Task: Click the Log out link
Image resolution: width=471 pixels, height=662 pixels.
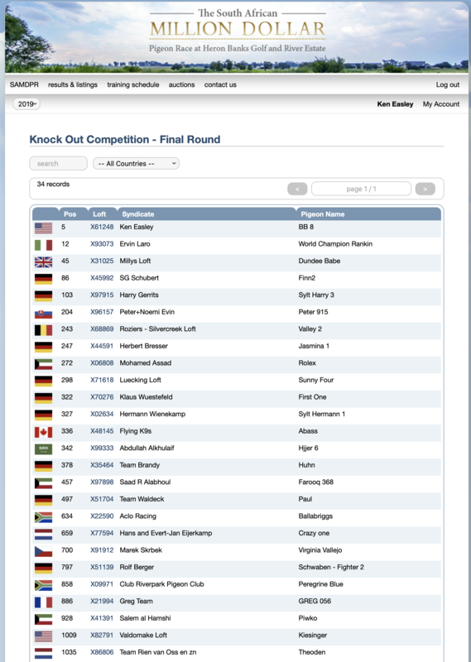Action: pos(448,84)
